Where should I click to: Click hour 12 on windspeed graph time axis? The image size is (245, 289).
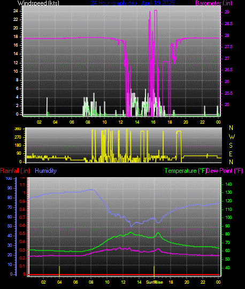[121, 122]
